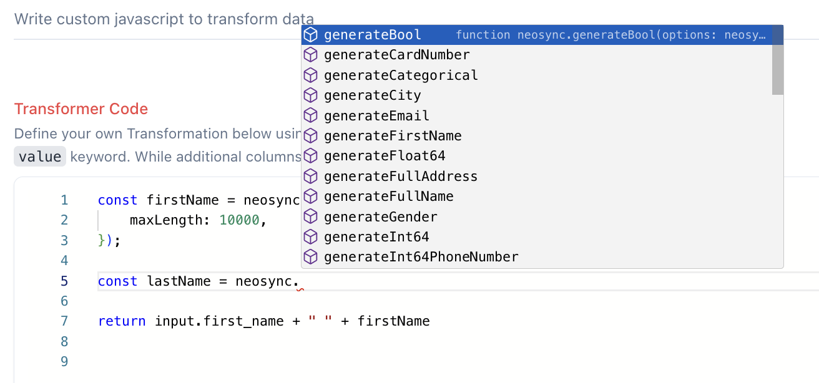
Task: Click the cube icon beside generateFullName
Action: tap(310, 196)
